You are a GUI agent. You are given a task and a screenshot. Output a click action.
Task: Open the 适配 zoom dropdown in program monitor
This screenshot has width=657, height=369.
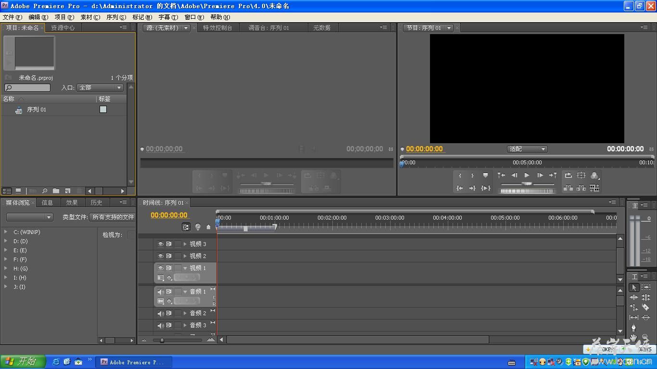coord(528,149)
